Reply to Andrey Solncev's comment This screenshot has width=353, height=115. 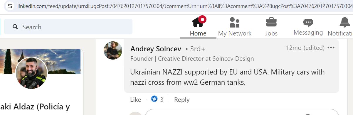182,100
